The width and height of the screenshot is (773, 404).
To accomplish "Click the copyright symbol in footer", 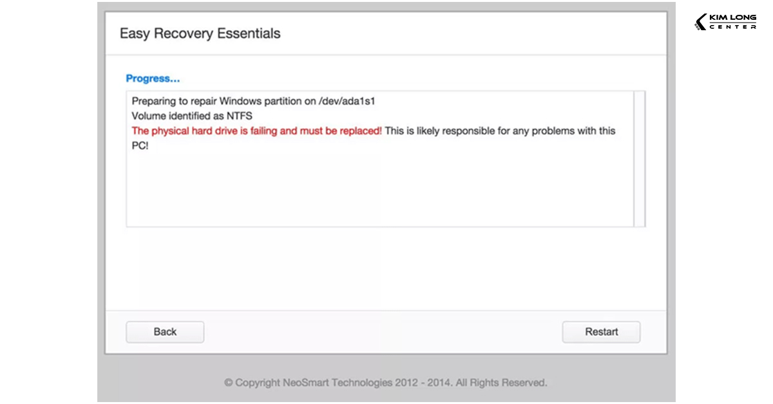I will pyautogui.click(x=228, y=383).
